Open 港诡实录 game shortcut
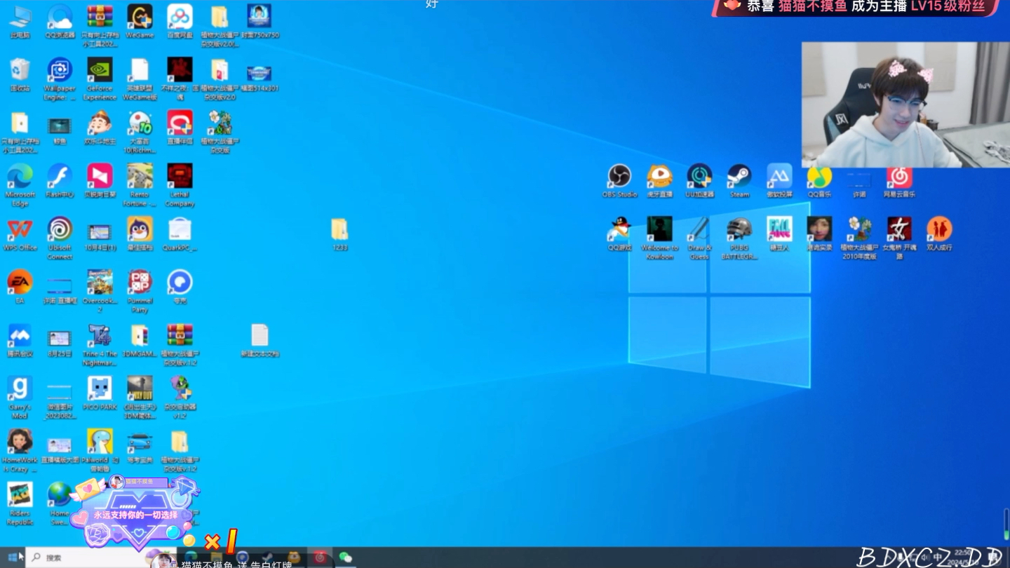The height and width of the screenshot is (568, 1010). [819, 235]
